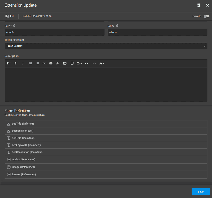Insert an image in the description
This screenshot has width=212, height=198.
tap(65, 63)
